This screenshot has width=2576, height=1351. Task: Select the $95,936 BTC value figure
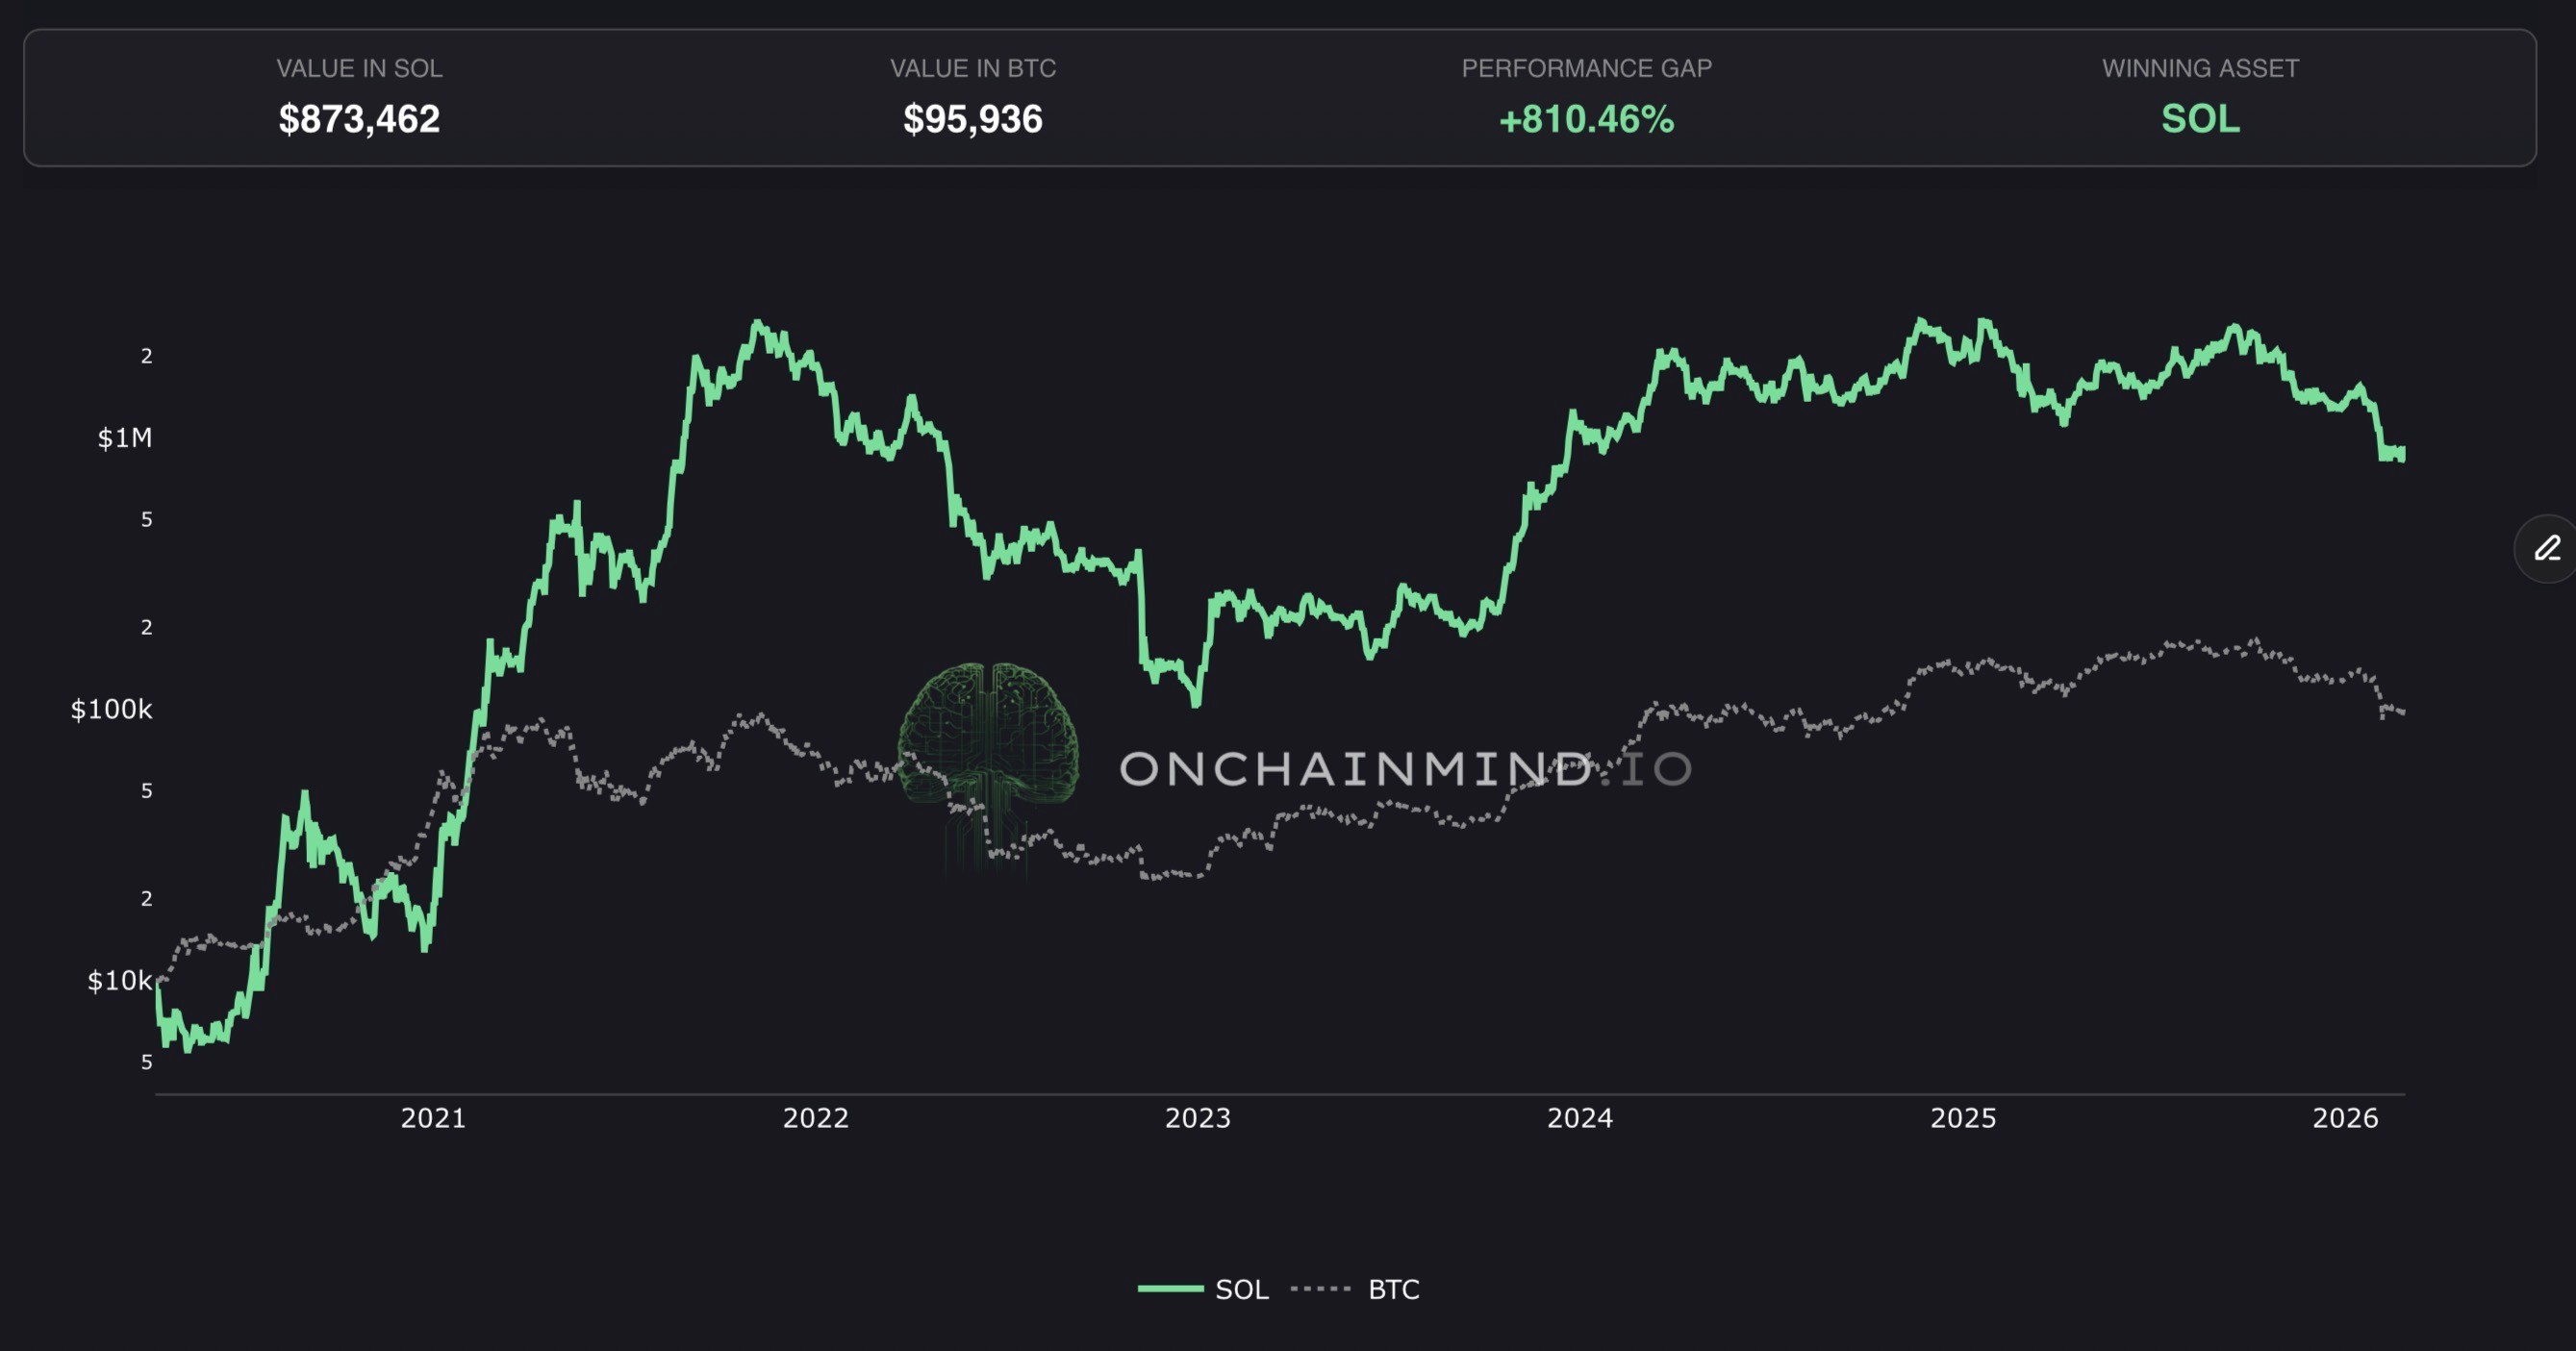pyautogui.click(x=972, y=119)
